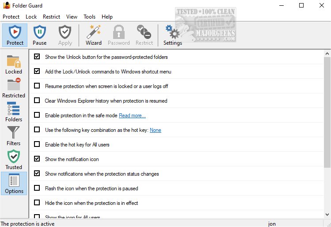Click the Password padlock toolbar icon
Image resolution: width=331 pixels, height=227 pixels.
(x=118, y=35)
